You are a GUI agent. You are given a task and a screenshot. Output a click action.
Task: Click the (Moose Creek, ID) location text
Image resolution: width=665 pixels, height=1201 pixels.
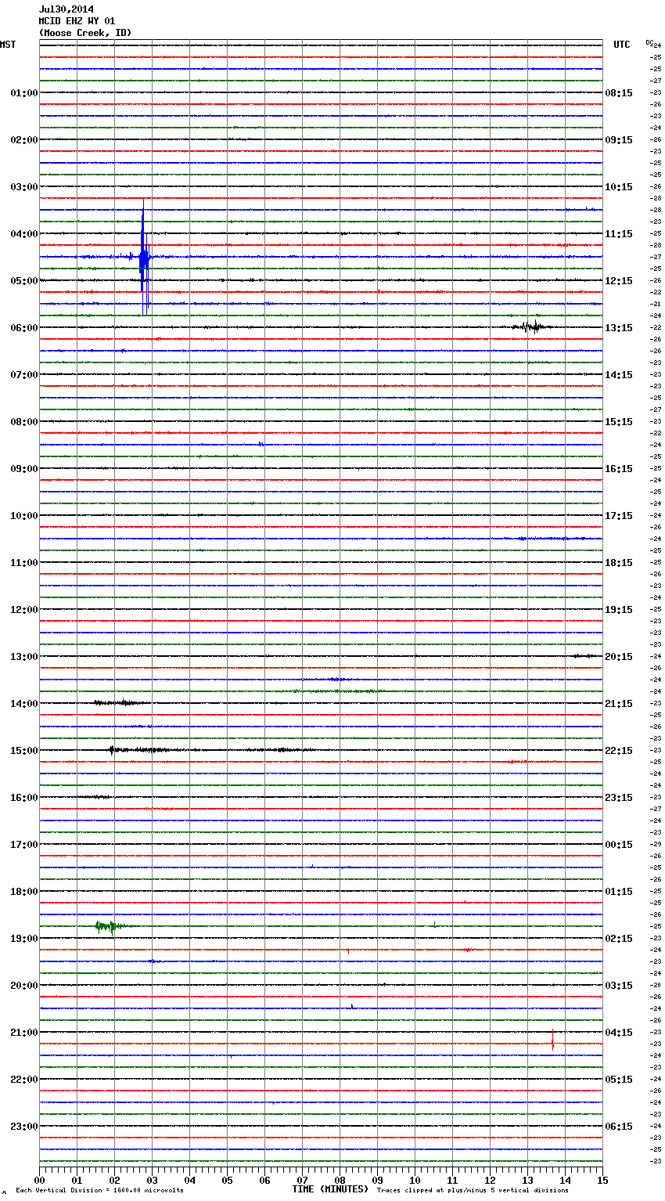pyautogui.click(x=85, y=33)
